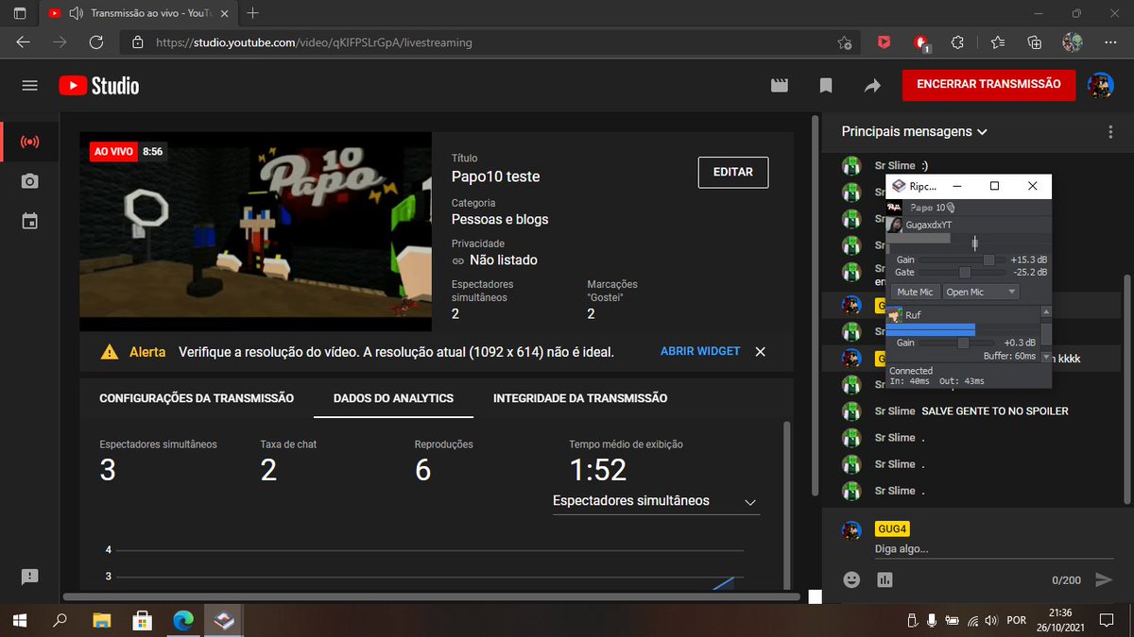This screenshot has width=1134, height=637.
Task: Click the red extension icon with badge 1
Action: (921, 42)
